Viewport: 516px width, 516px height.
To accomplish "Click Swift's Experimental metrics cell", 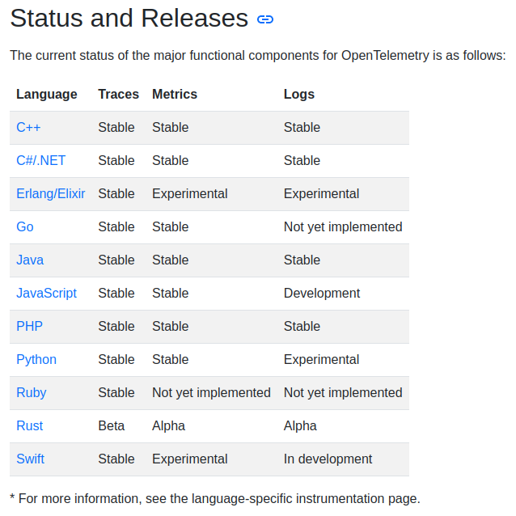I will (189, 459).
